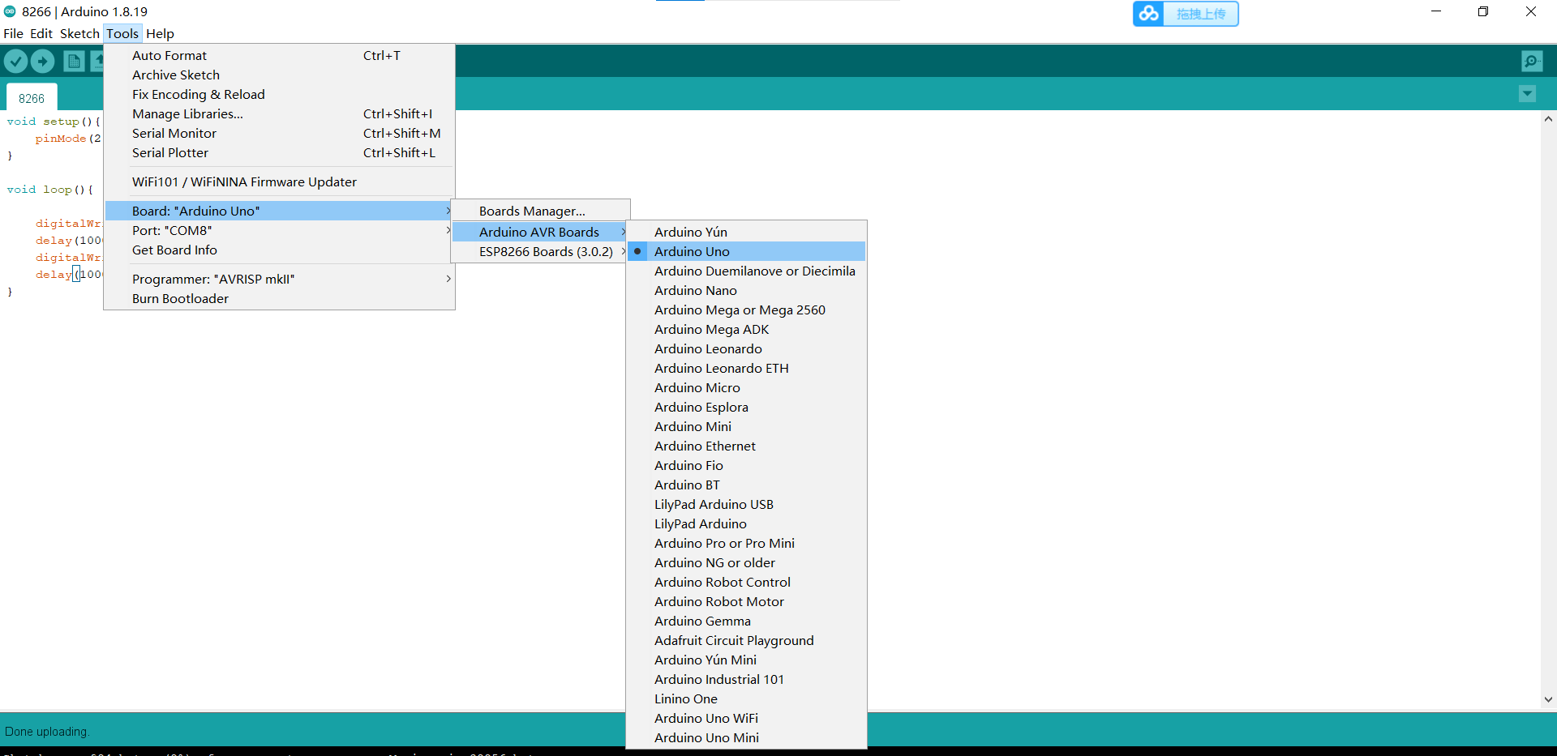This screenshot has width=1557, height=756.
Task: Click the "Done uploading." status text
Action: tap(46, 732)
